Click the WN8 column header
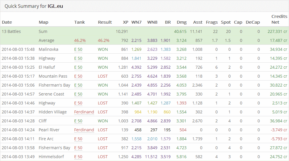The width and height of the screenshot is (289, 161). 152,22
